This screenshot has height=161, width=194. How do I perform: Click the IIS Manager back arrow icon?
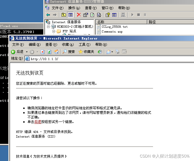(48, 15)
